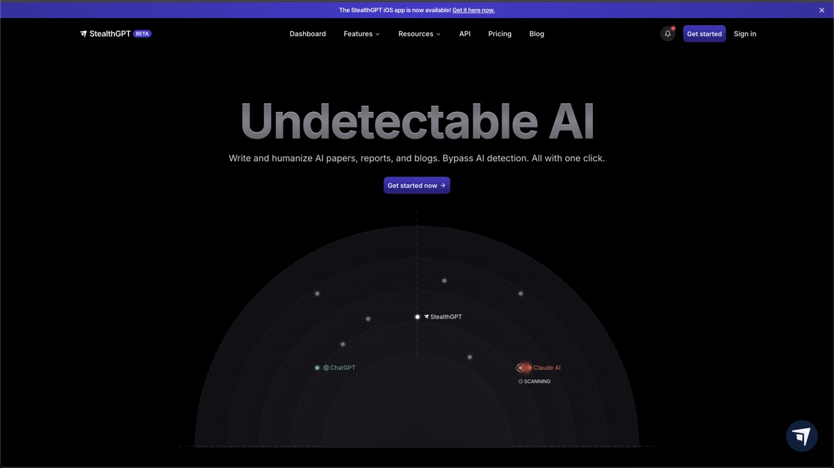The image size is (834, 468).
Task: Click the SCANNING status label
Action: point(534,382)
